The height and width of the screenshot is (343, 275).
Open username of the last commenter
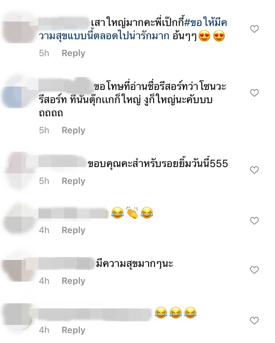pyautogui.click(x=95, y=314)
